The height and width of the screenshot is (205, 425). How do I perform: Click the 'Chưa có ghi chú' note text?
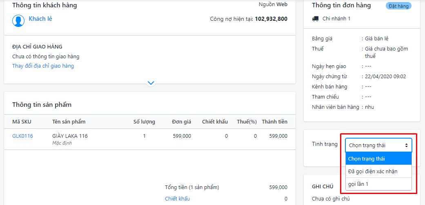click(x=331, y=199)
